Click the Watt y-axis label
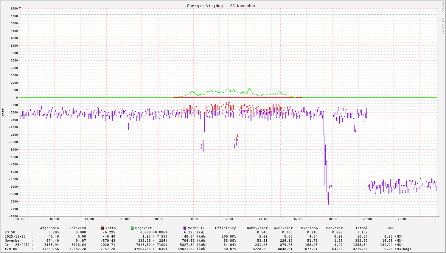 [x=3, y=112]
